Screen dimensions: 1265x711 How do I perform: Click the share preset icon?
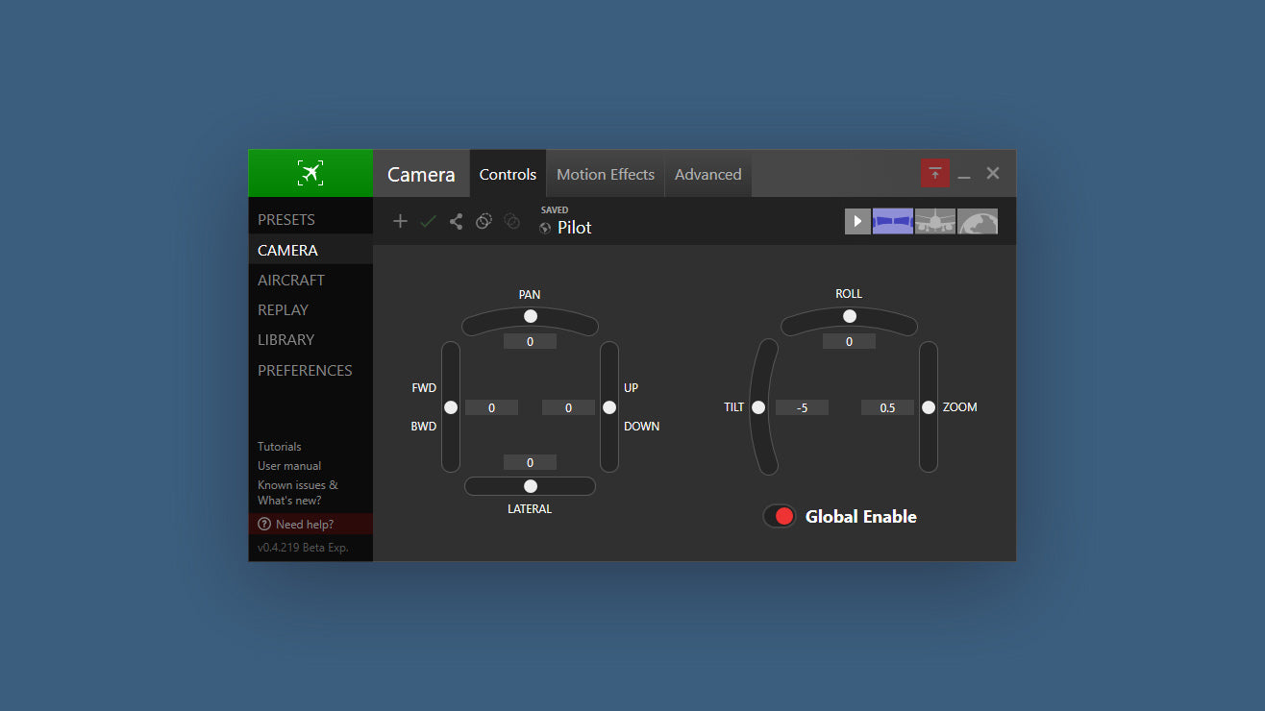(x=456, y=222)
